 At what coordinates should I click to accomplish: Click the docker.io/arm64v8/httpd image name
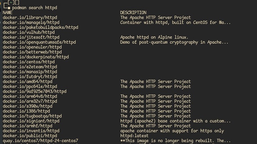point(30,96)
